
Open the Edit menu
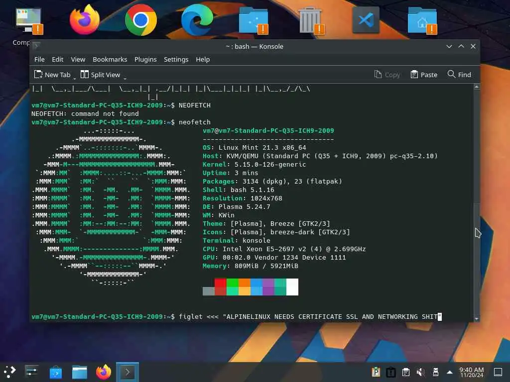point(58,60)
